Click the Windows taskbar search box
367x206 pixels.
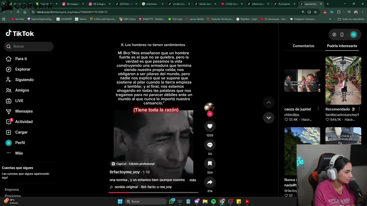tap(145, 201)
